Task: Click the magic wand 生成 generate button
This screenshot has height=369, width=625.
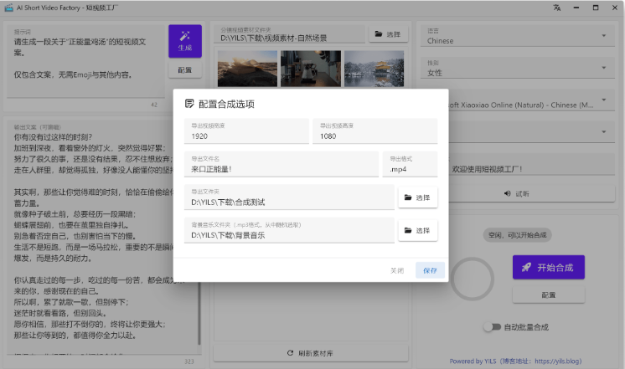Action: 184,41
